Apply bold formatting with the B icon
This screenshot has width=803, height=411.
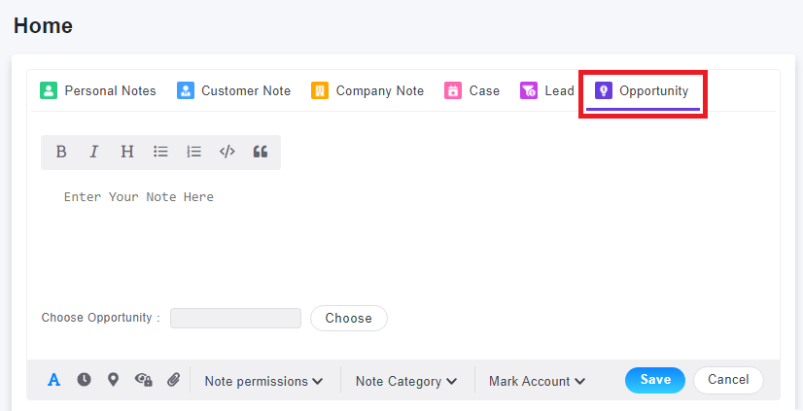[61, 152]
